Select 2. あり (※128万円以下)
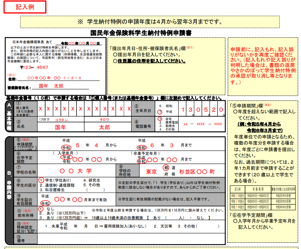Image resolution: width=301 pixels, height=249 pixels. click(x=62, y=213)
